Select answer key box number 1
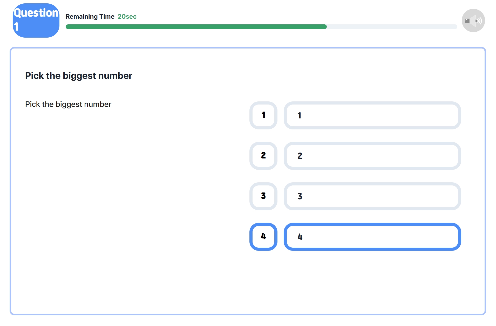Viewport: 496px width, 326px height. click(x=263, y=115)
